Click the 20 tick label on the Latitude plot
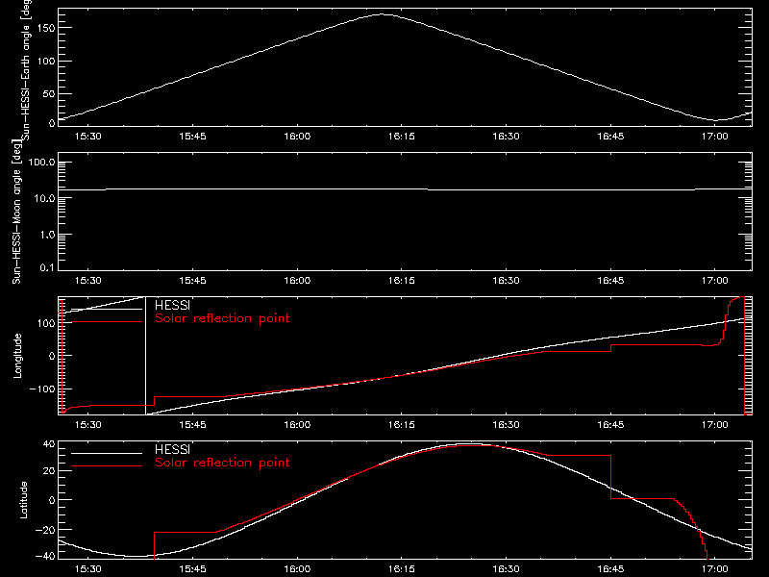The image size is (769, 577). (49, 470)
